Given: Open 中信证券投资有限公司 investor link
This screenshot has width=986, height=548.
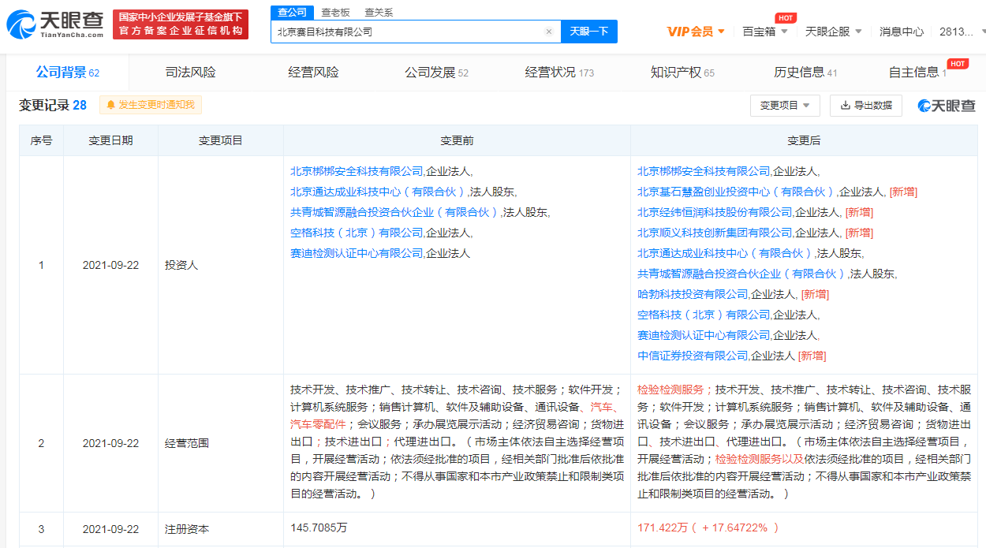Looking at the screenshot, I should point(693,356).
